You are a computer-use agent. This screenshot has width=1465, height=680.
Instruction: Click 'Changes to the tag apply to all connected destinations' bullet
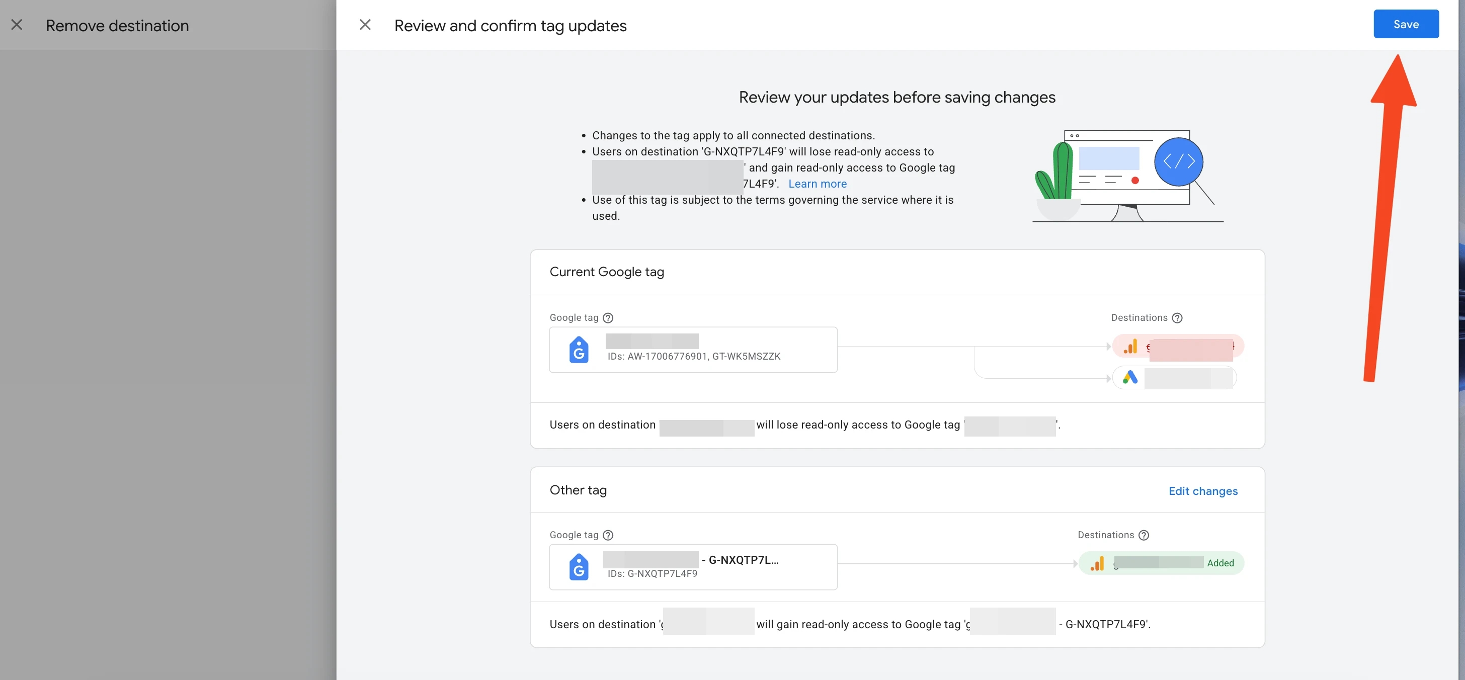(733, 135)
